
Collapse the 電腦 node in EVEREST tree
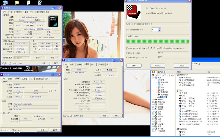click(153, 78)
